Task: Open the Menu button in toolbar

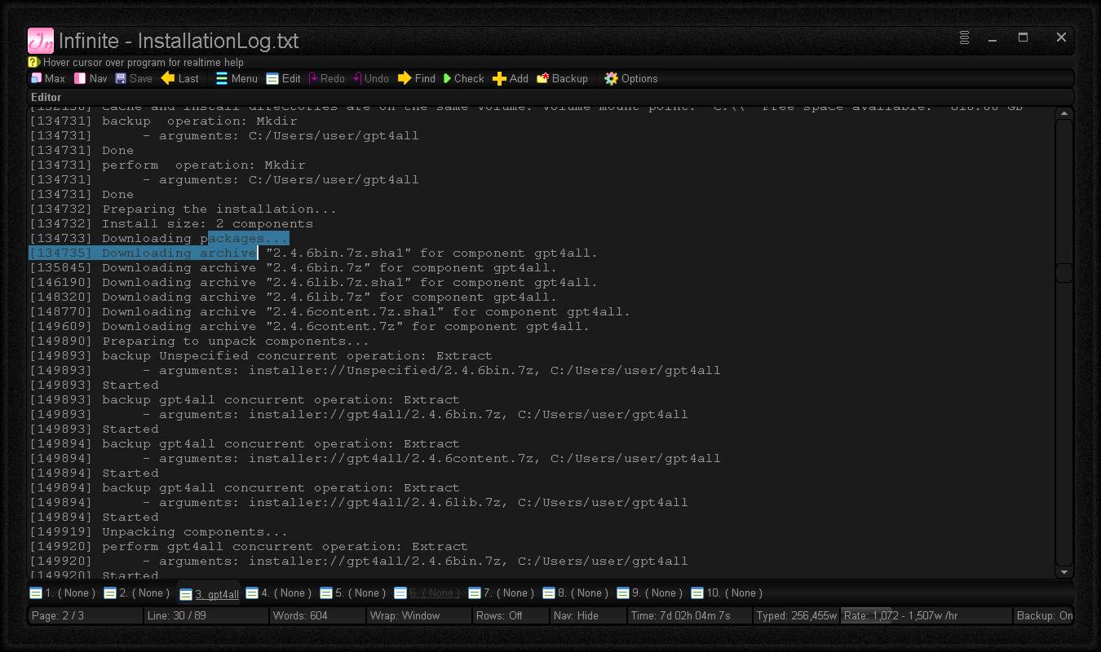Action: (237, 78)
